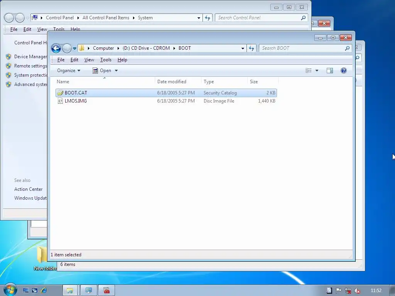Launch Internet Explorer from quick launch
The width and height of the screenshot is (395, 296).
[x=44, y=291]
